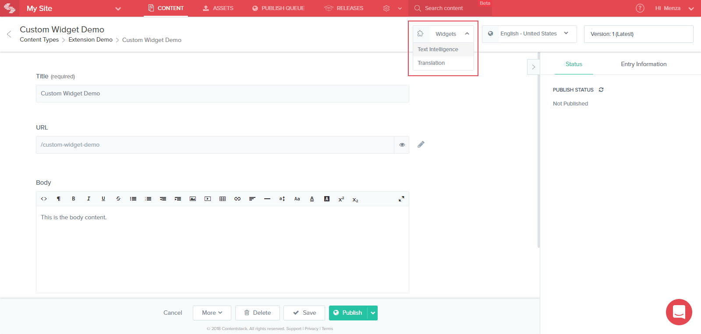Viewport: 701px width, 334px height.
Task: Open the settings gear menu
Action: tap(386, 8)
